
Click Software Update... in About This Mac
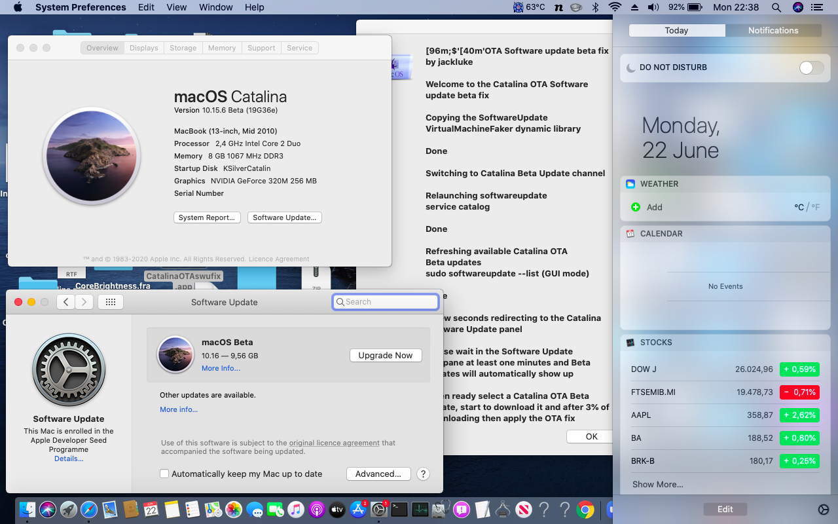(x=285, y=217)
